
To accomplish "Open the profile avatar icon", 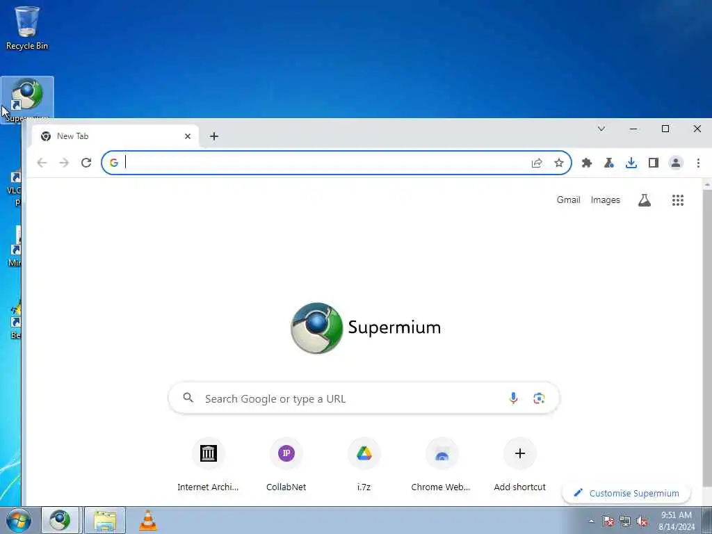I will pyautogui.click(x=676, y=163).
